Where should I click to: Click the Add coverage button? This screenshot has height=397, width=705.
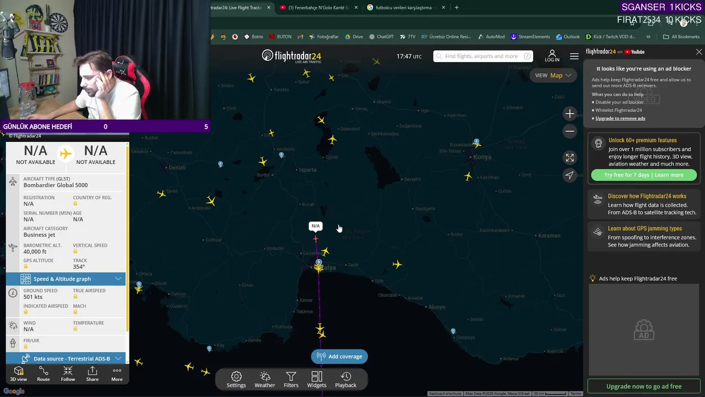(x=339, y=356)
